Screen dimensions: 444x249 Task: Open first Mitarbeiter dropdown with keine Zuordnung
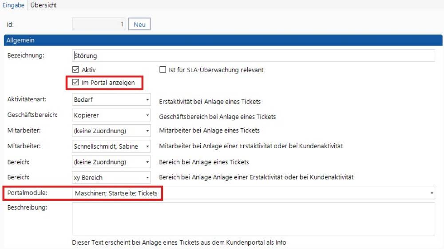point(111,130)
